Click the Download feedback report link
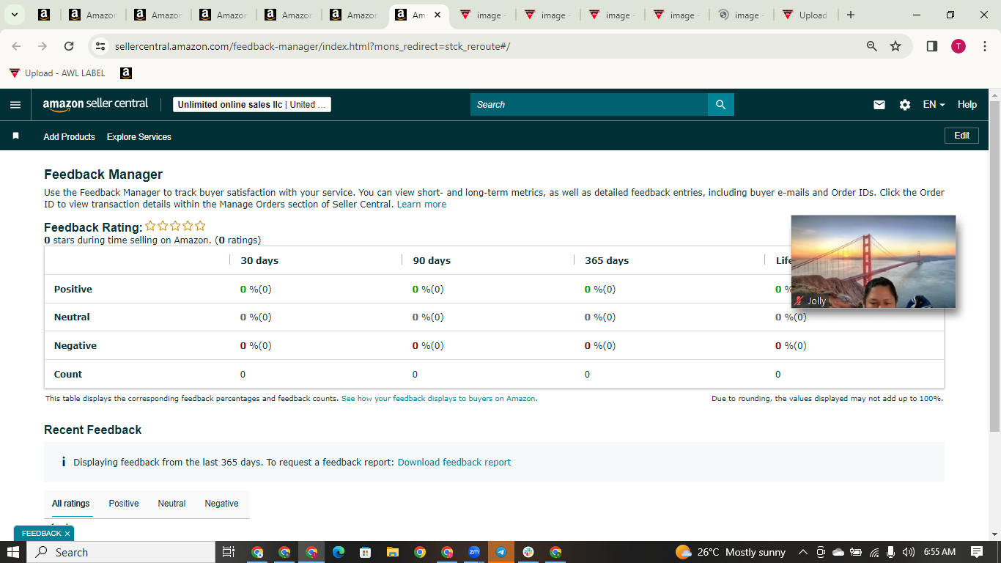 pos(454,463)
